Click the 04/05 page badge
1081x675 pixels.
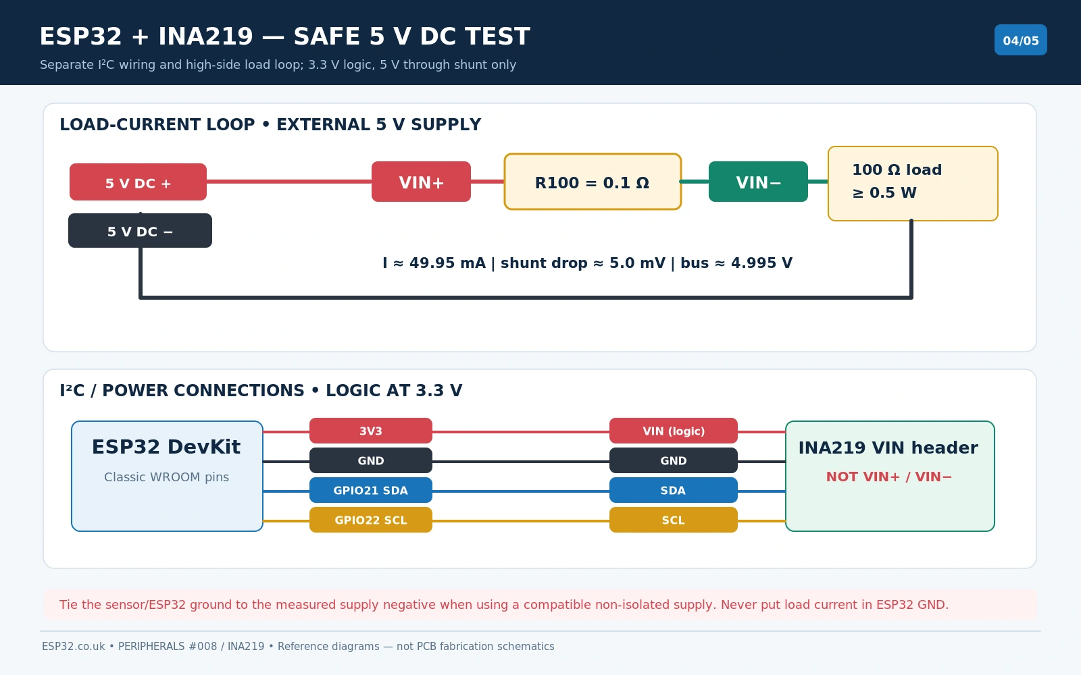pos(1020,40)
